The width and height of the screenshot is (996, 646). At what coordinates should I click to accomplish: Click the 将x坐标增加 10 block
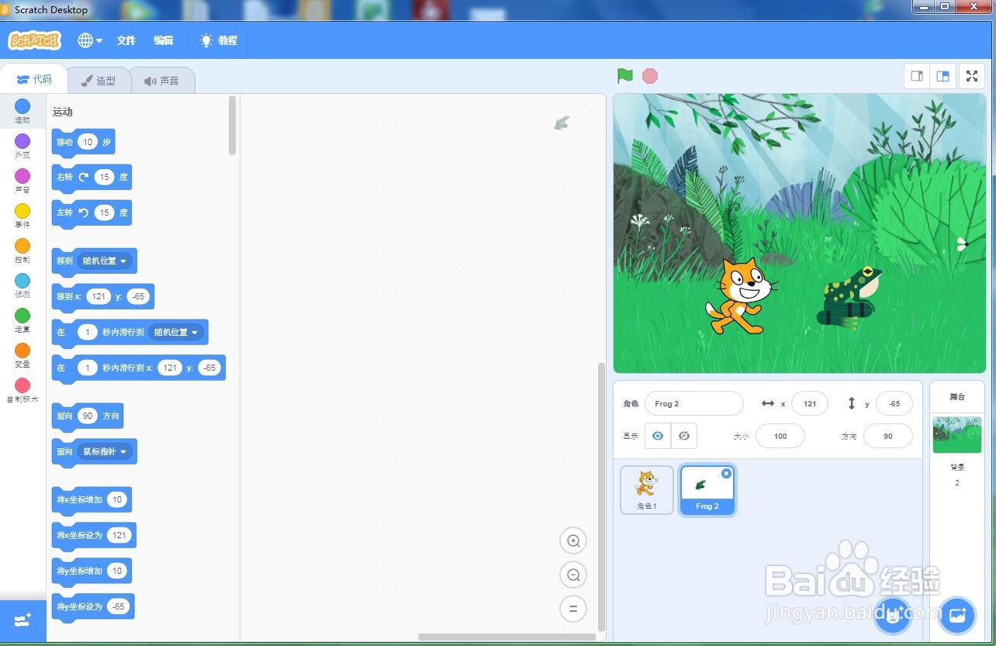[92, 500]
